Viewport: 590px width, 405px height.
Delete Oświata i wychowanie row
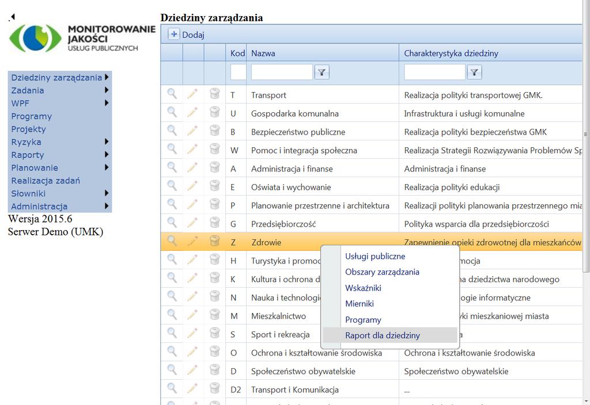214,186
